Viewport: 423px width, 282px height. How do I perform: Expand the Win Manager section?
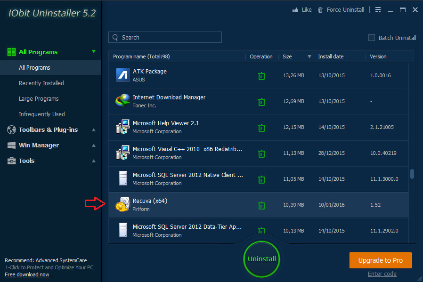tap(94, 145)
